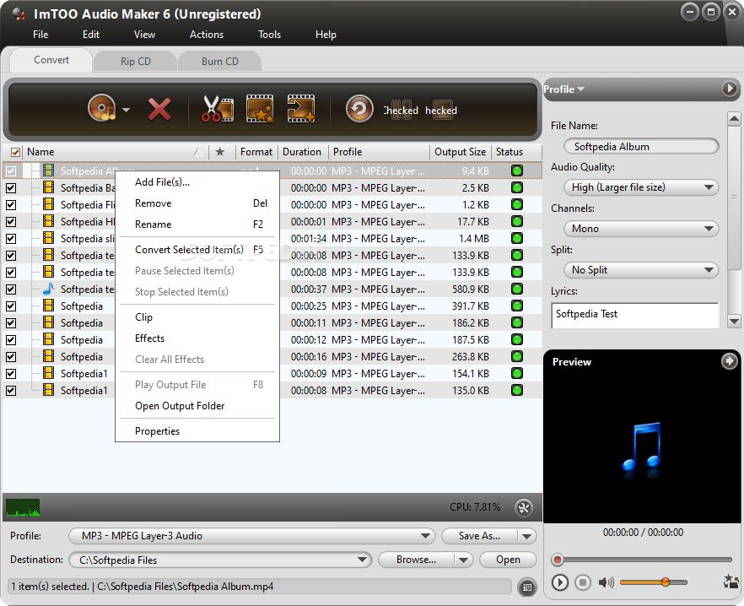Adjust the preview volume slider
Screen dimensions: 744x606
click(653, 582)
